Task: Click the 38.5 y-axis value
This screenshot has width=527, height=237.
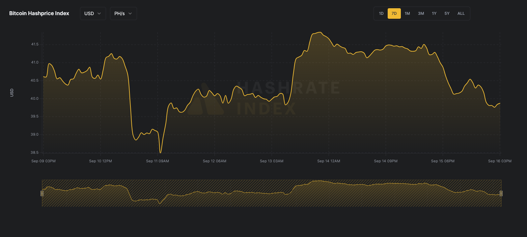Action: (35, 152)
